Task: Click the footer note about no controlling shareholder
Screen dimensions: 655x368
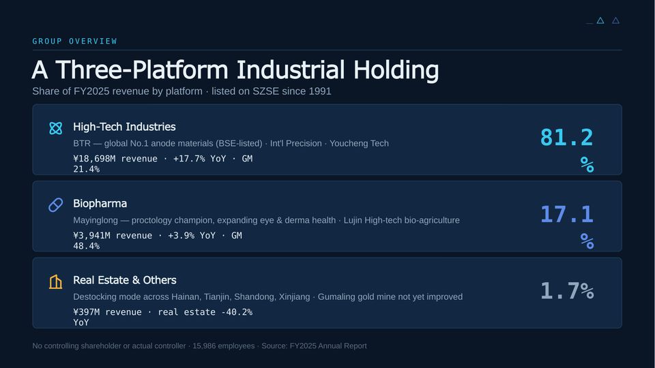Action: pyautogui.click(x=200, y=346)
